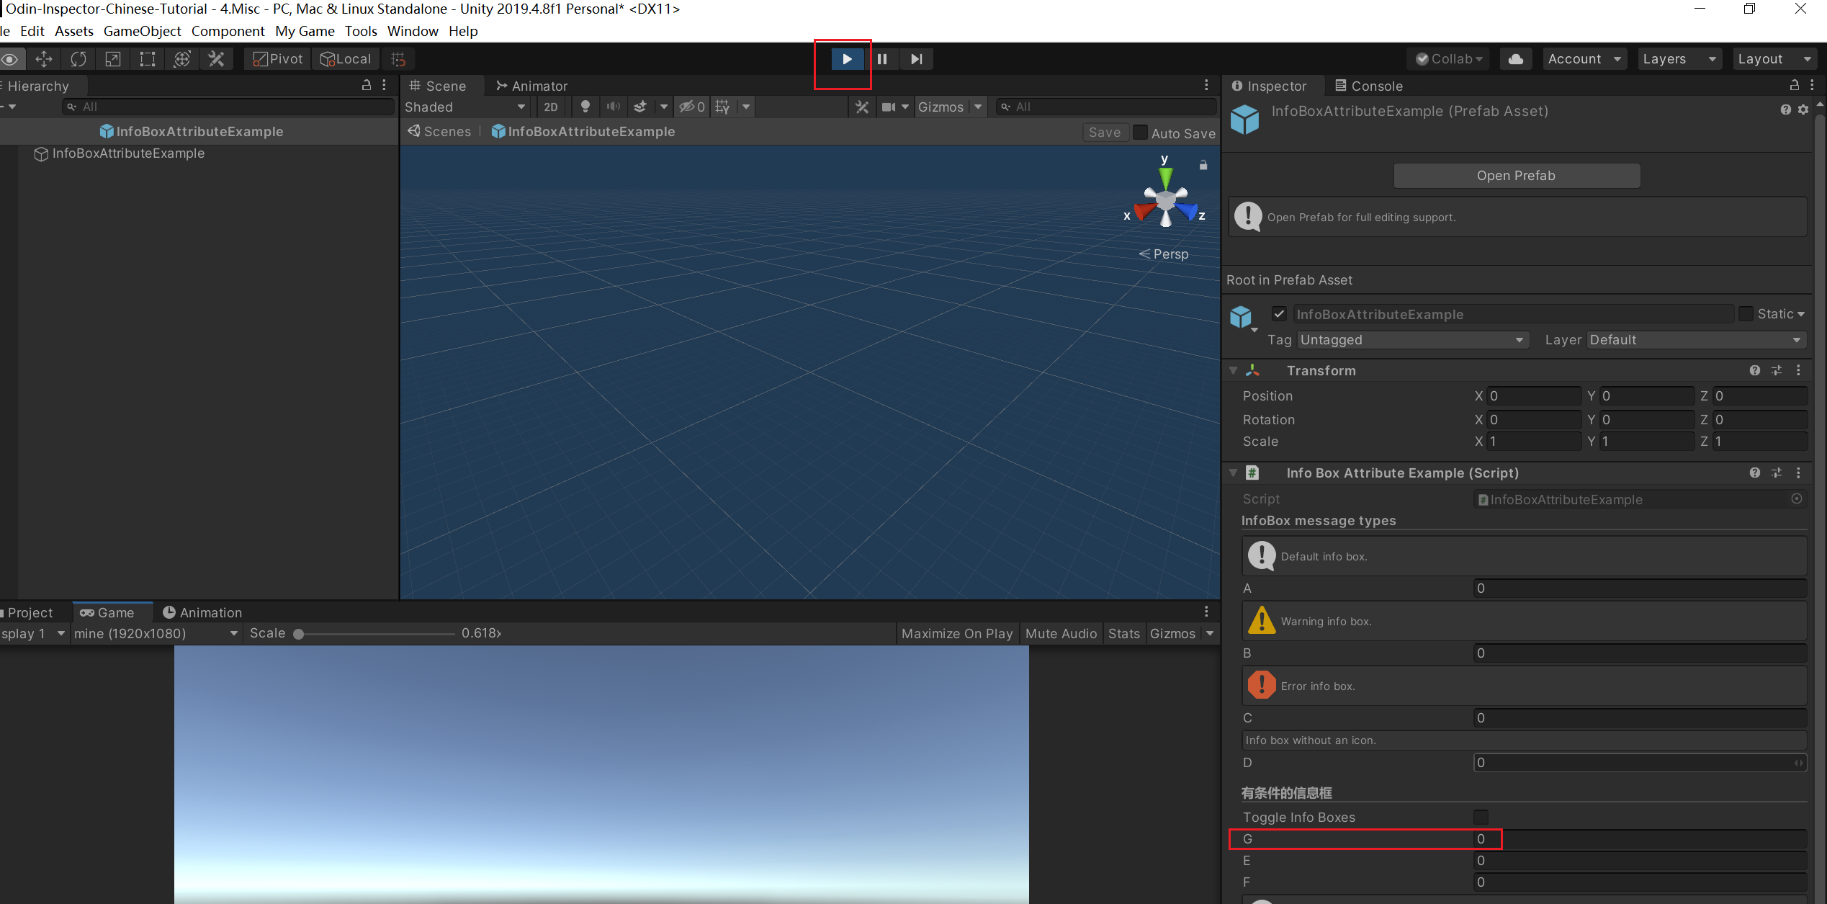1827x904 pixels.
Task: Toggle scene lighting bulb icon
Action: tap(585, 107)
